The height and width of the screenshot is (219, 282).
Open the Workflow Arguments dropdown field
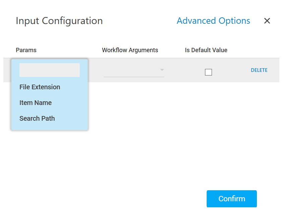pos(131,70)
